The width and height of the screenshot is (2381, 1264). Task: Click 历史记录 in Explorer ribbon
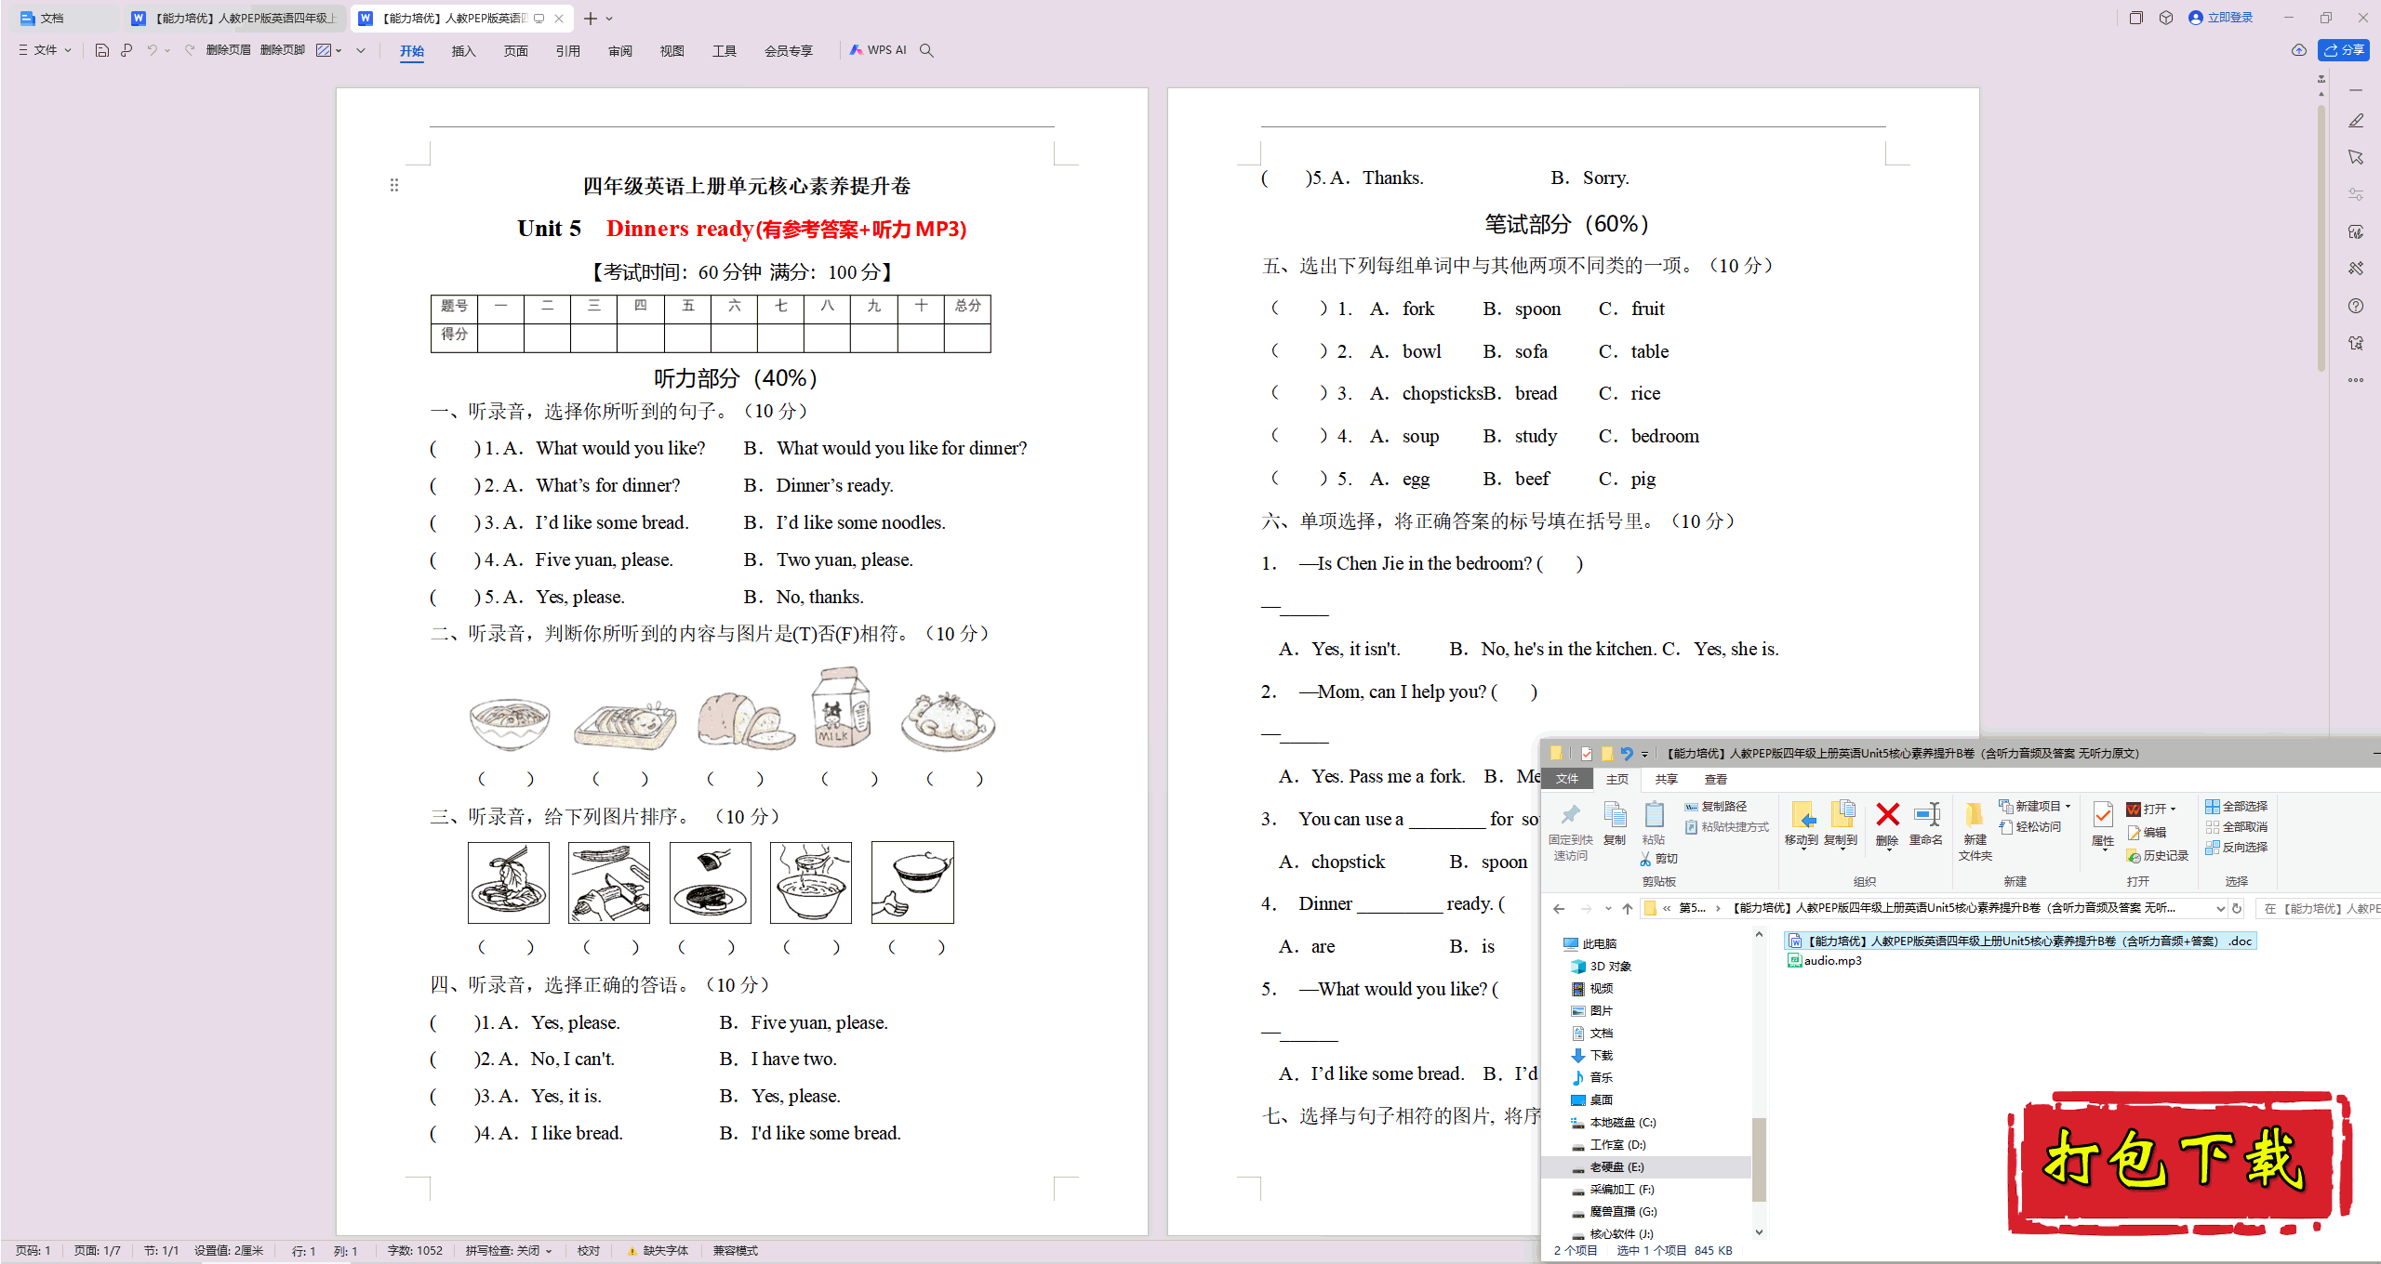[x=2158, y=856]
